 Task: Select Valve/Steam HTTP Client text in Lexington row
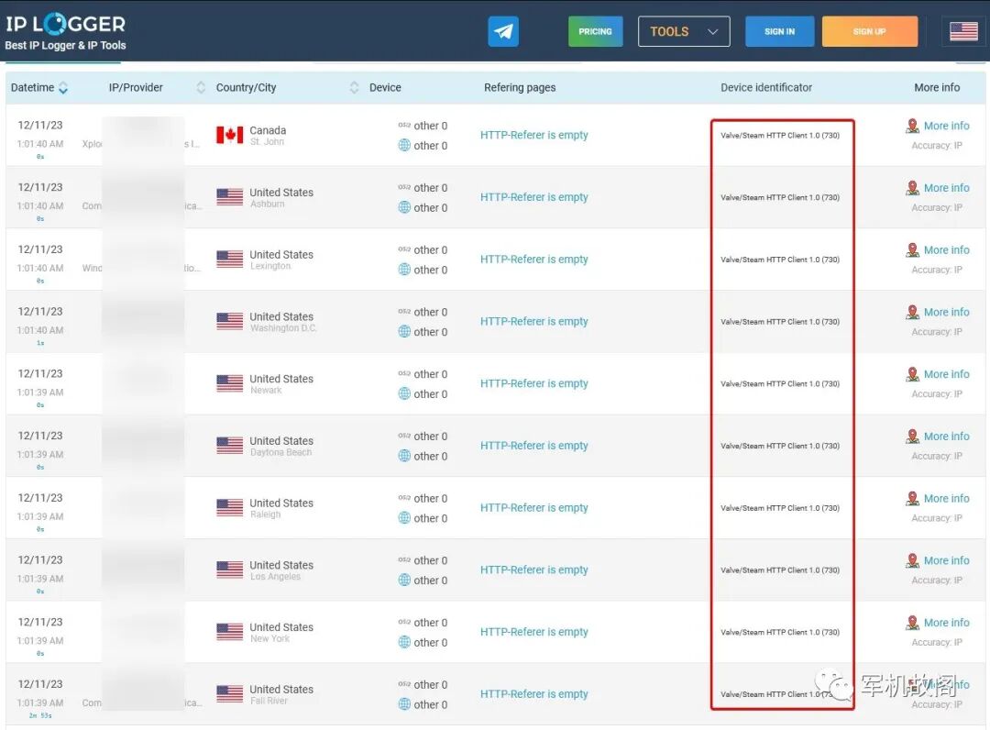[x=780, y=260]
